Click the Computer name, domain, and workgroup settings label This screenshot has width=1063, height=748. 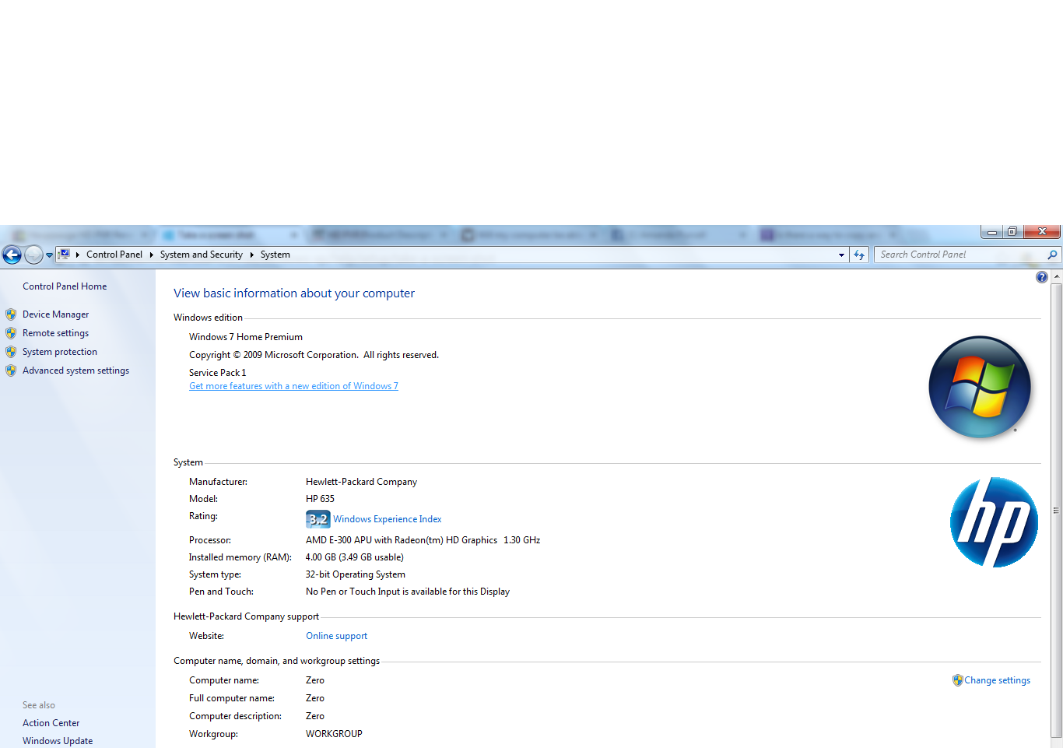pos(276,661)
